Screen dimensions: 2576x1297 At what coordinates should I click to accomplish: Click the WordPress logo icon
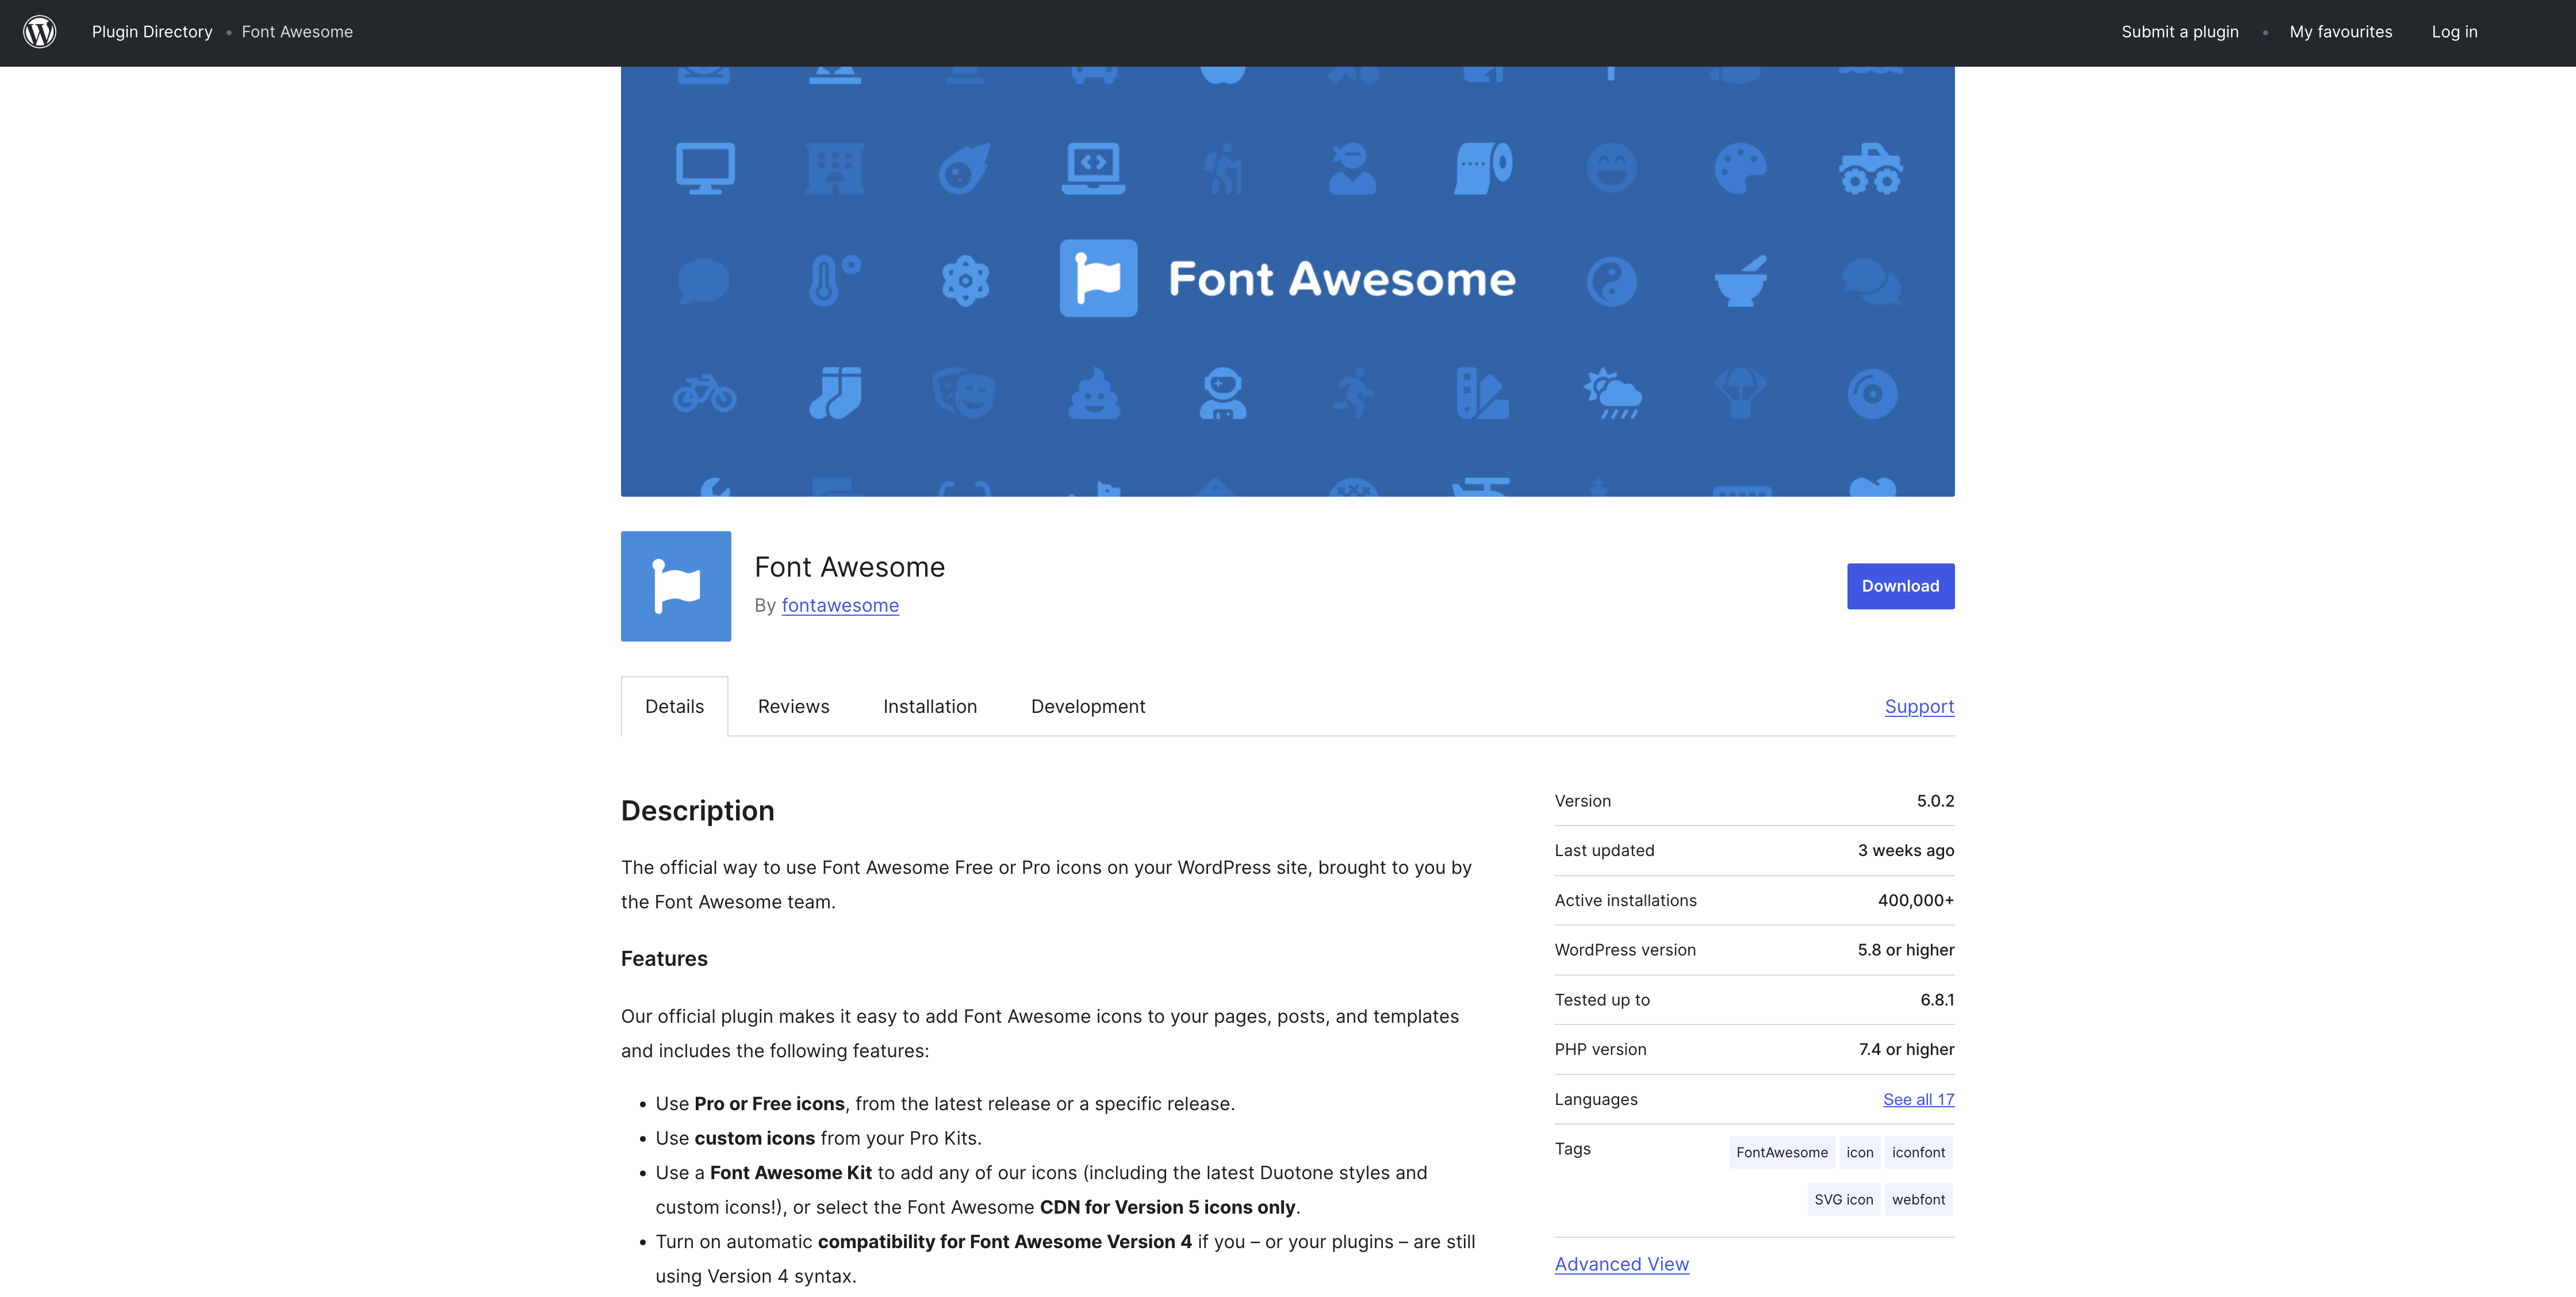click(x=40, y=32)
